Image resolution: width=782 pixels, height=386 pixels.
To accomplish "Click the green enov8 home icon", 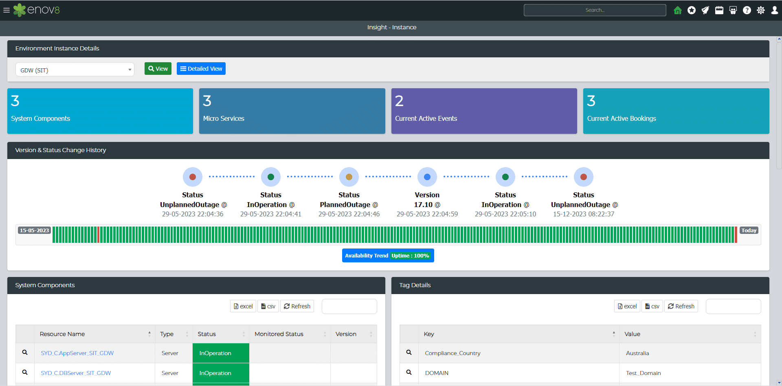I will click(x=677, y=10).
